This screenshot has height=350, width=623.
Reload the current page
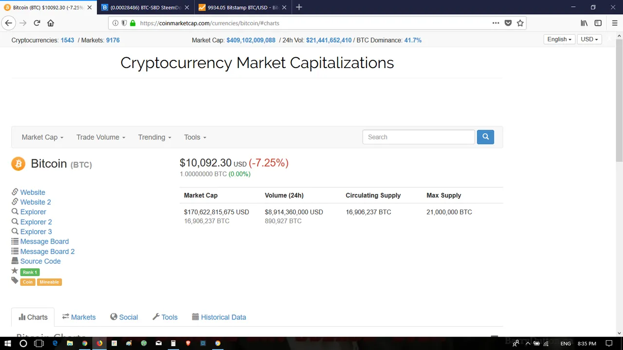click(37, 23)
